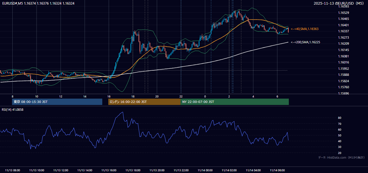The width and height of the screenshot is (368, 173).
Task: Click the 11/13 14:00 bottom time label
Action: click(x=85, y=170)
